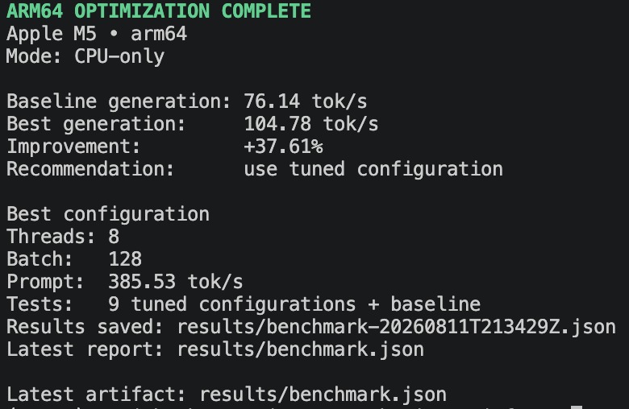This screenshot has width=629, height=409.
Task: Open the results/benchmark-20260811T213429Z.json path
Action: coord(396,327)
